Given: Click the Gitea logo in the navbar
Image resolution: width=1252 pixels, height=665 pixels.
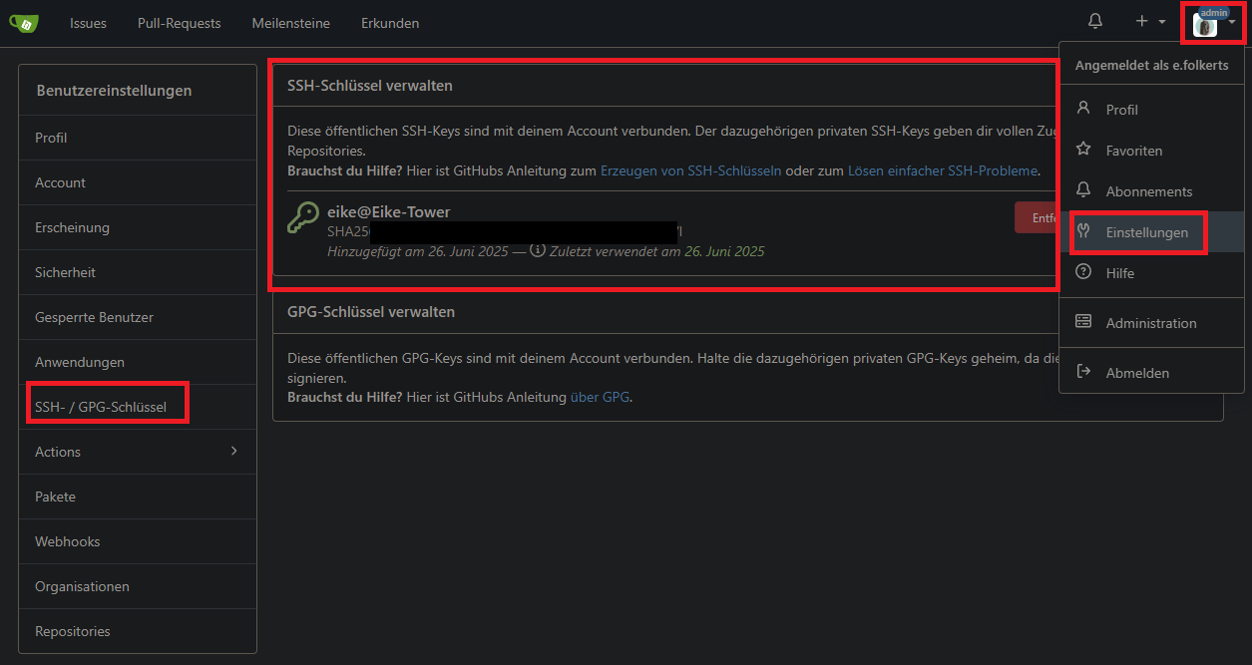Looking at the screenshot, I should (24, 23).
